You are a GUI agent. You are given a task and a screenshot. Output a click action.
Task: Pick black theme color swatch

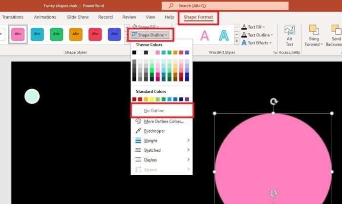pos(134,53)
